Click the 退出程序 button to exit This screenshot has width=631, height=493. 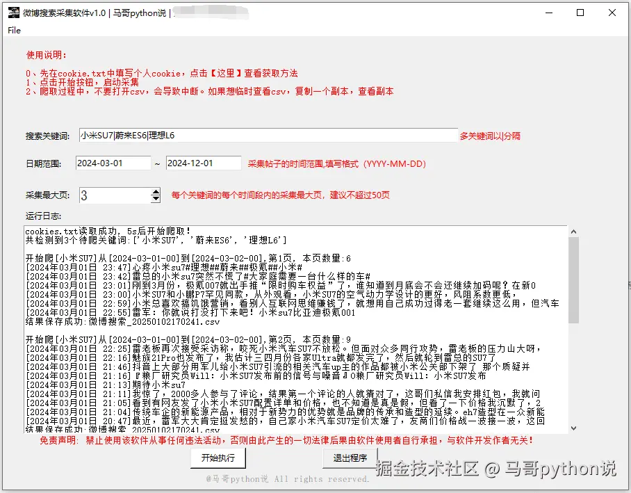pos(349,459)
